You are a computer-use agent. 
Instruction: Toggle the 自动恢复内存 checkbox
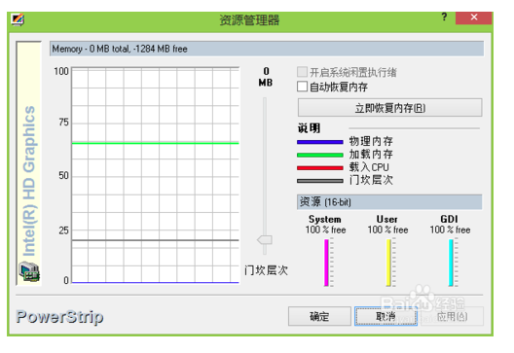click(302, 87)
